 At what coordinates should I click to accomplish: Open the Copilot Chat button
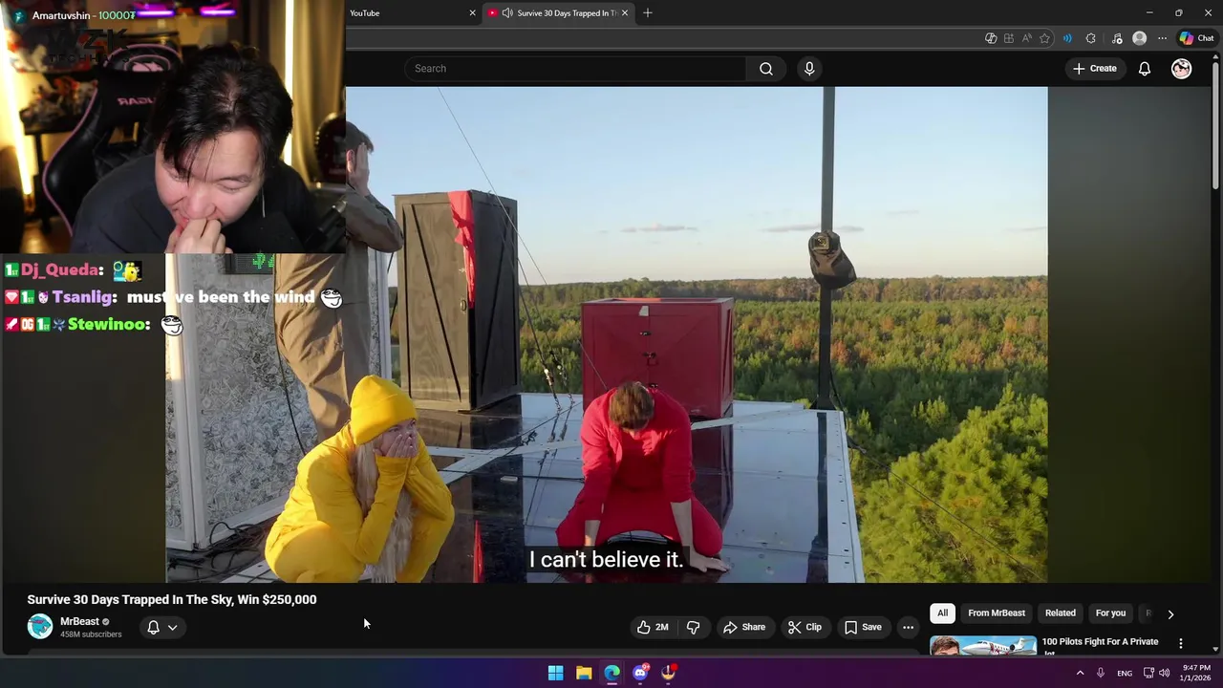pos(1196,38)
